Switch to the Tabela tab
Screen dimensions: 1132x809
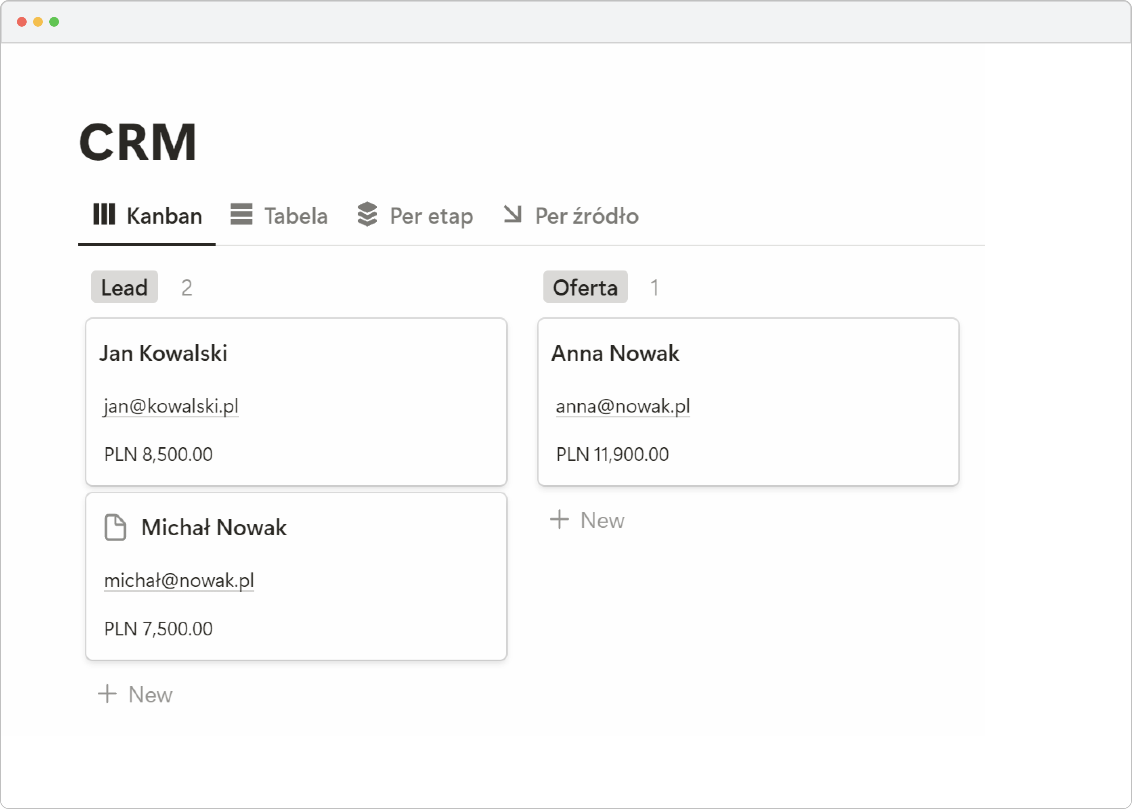point(296,216)
